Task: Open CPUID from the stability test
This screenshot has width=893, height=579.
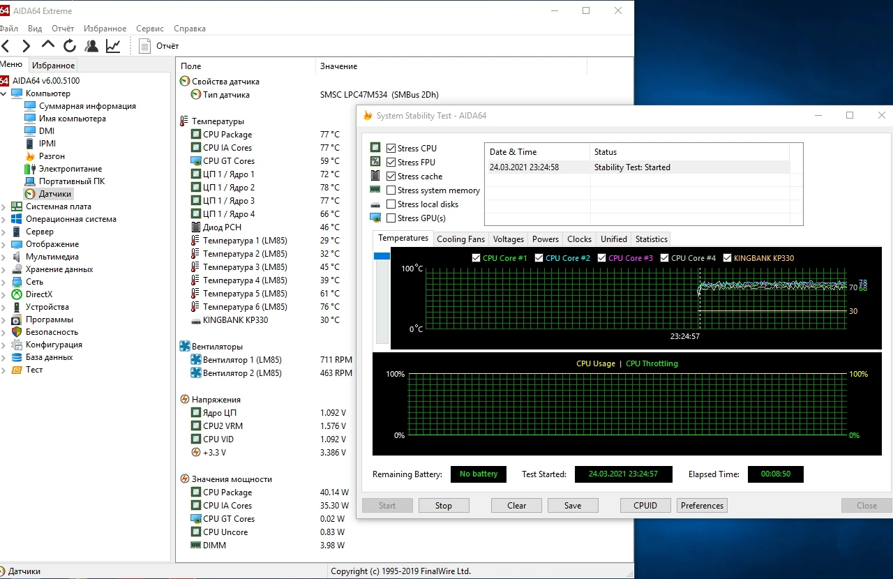Action: click(x=645, y=506)
